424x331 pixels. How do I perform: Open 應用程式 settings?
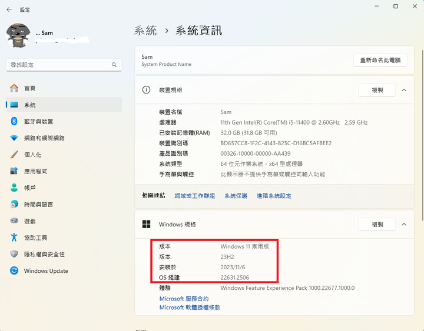click(x=64, y=171)
